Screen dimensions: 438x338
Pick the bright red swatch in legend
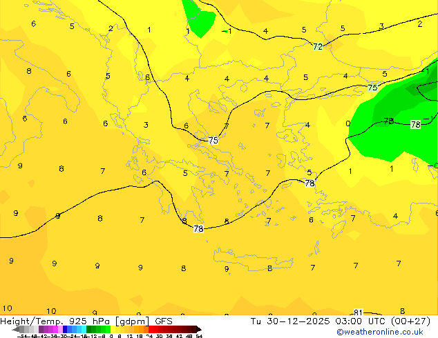pos(151,329)
